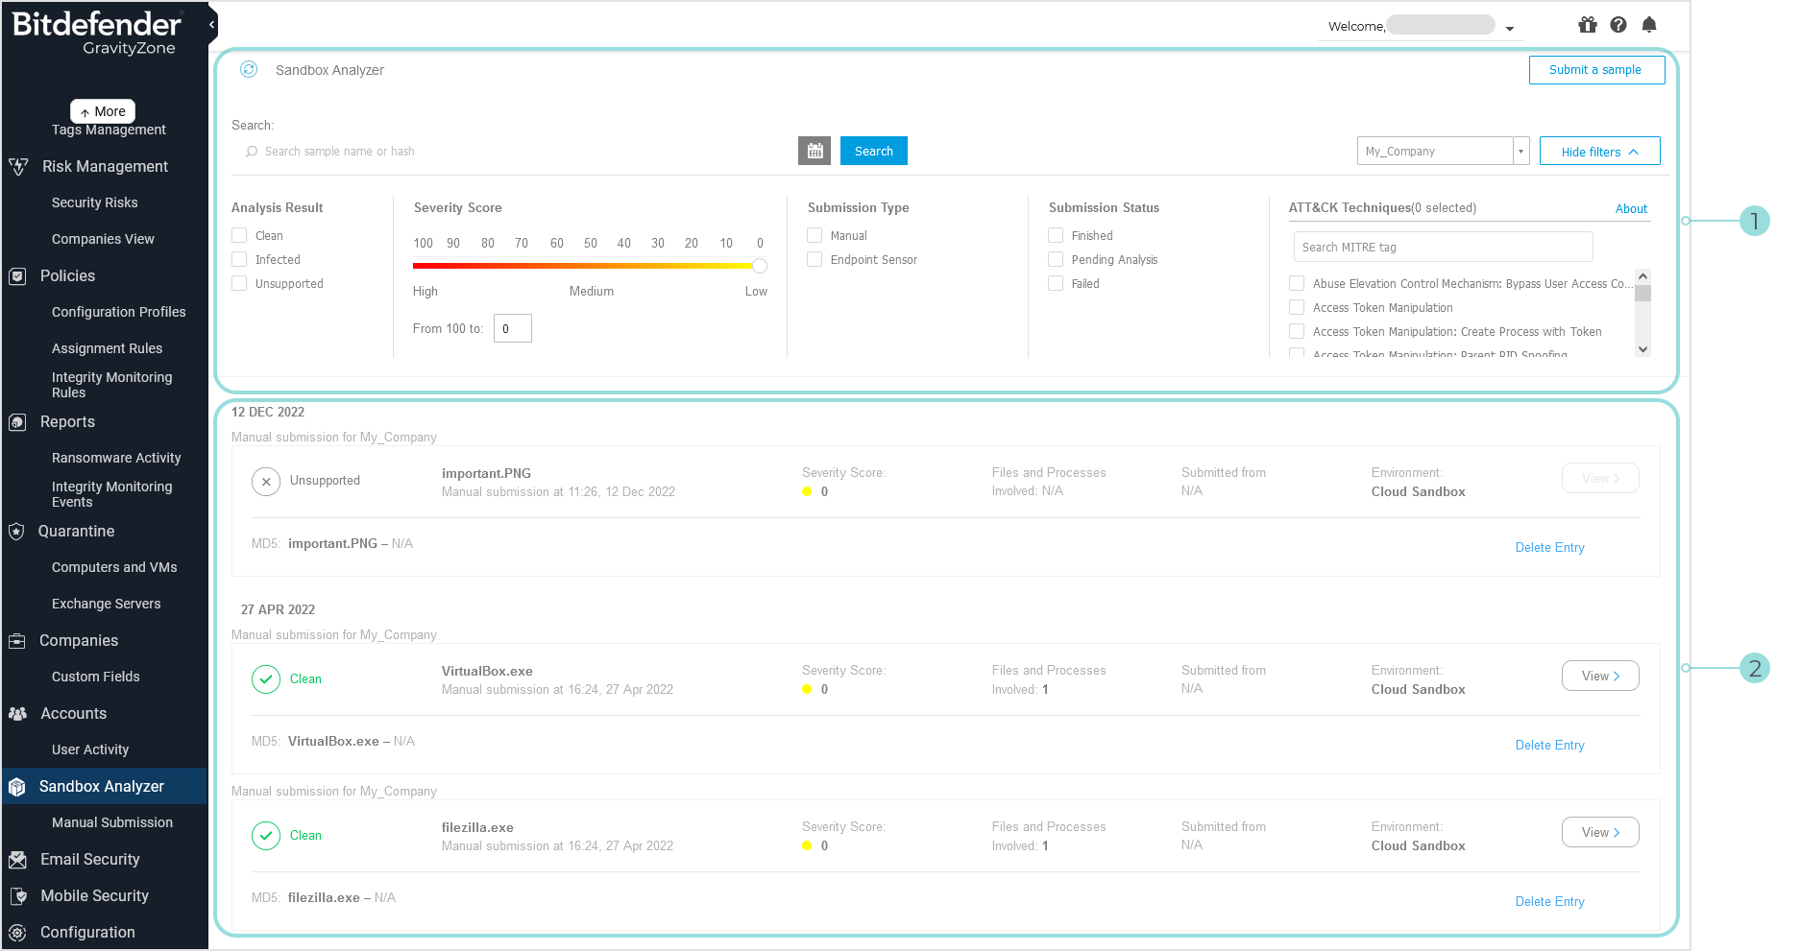
Task: Open Manual Submission in the sidebar
Action: (112, 822)
